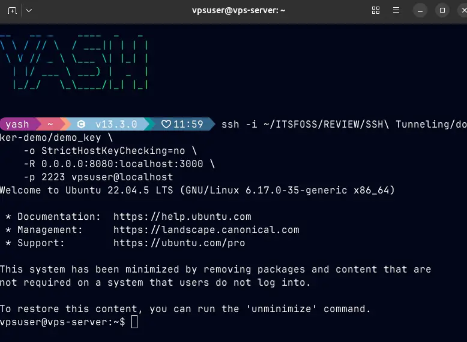Click the StrictHostKeyChecking=no option text

coord(113,151)
